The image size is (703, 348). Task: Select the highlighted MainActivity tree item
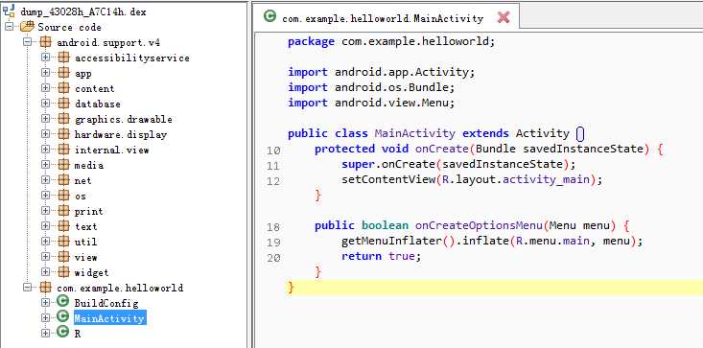(x=110, y=318)
